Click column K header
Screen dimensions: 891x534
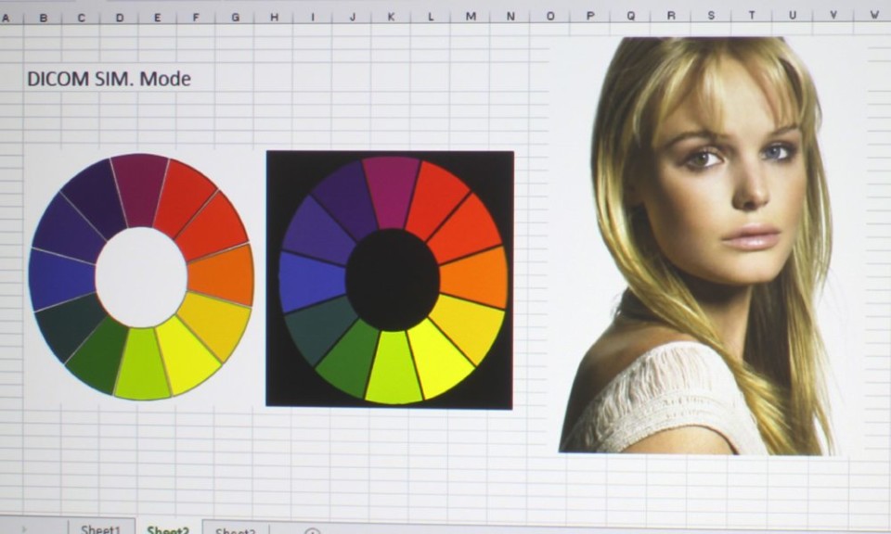[391, 17]
